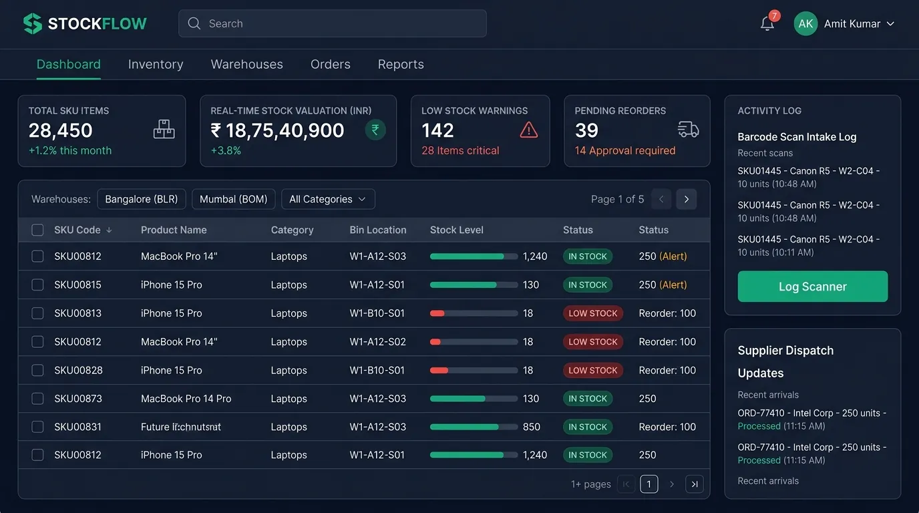Open the All Categories dropdown
Viewport: 919px width, 513px height.
[x=328, y=199]
